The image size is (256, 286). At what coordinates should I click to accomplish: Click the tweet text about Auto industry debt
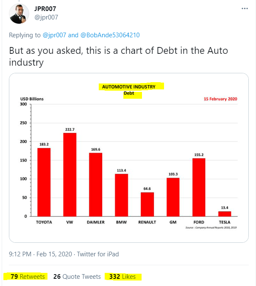tap(119, 56)
